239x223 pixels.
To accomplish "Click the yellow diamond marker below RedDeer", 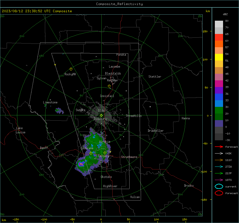I will (x=109, y=86).
